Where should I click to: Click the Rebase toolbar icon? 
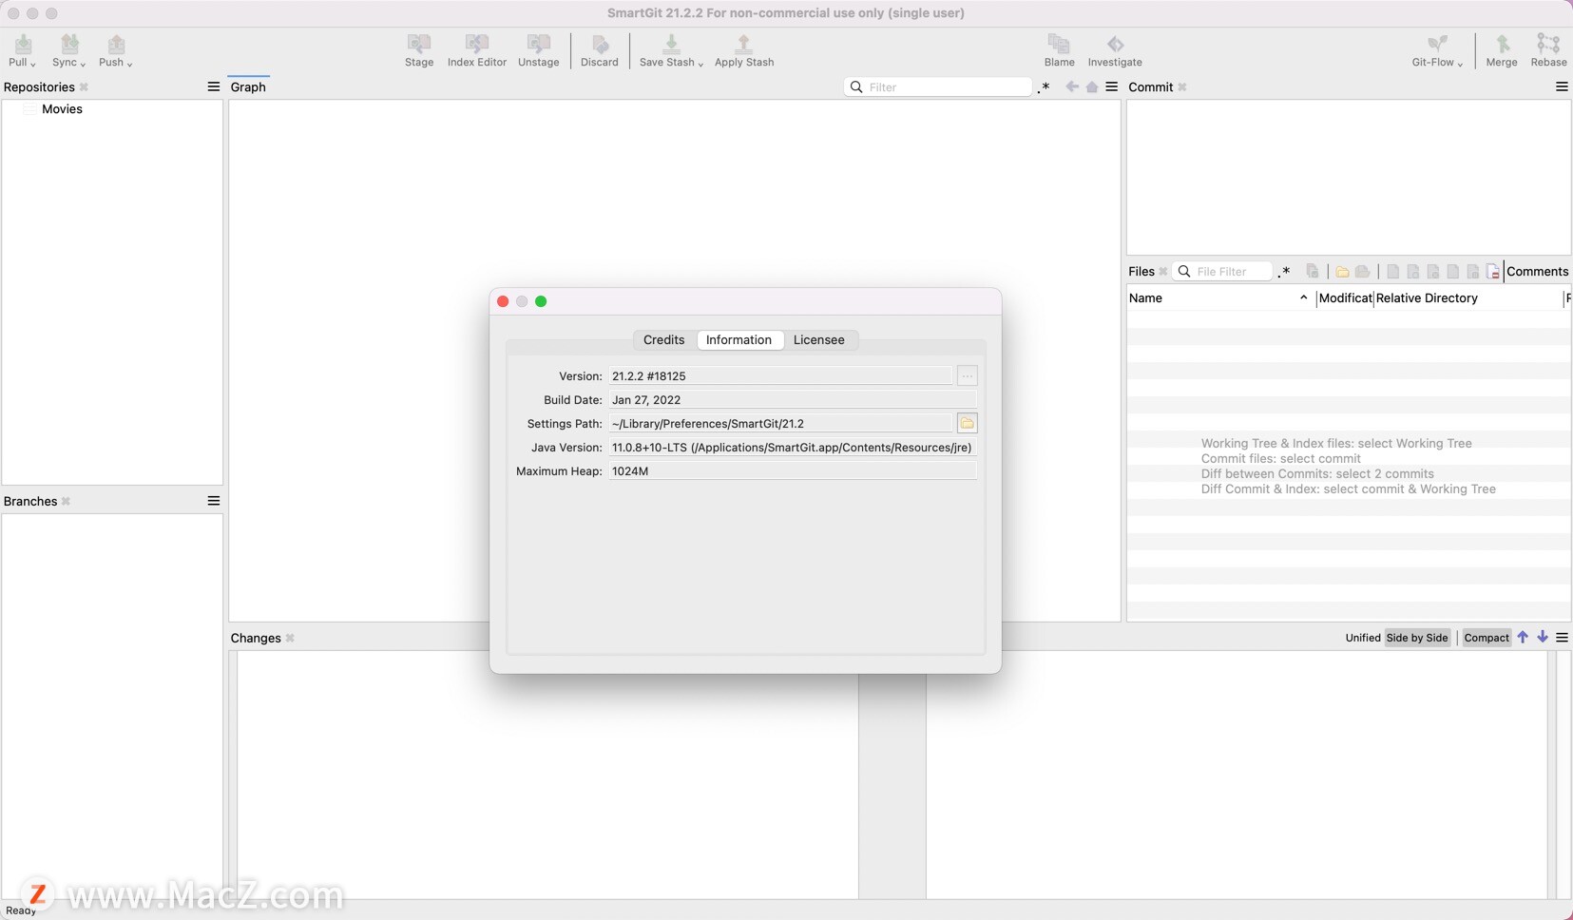(x=1548, y=50)
